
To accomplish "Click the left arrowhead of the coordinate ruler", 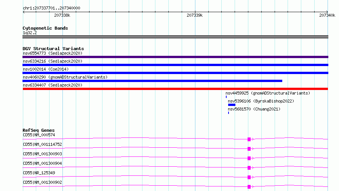I will pos(24,12).
